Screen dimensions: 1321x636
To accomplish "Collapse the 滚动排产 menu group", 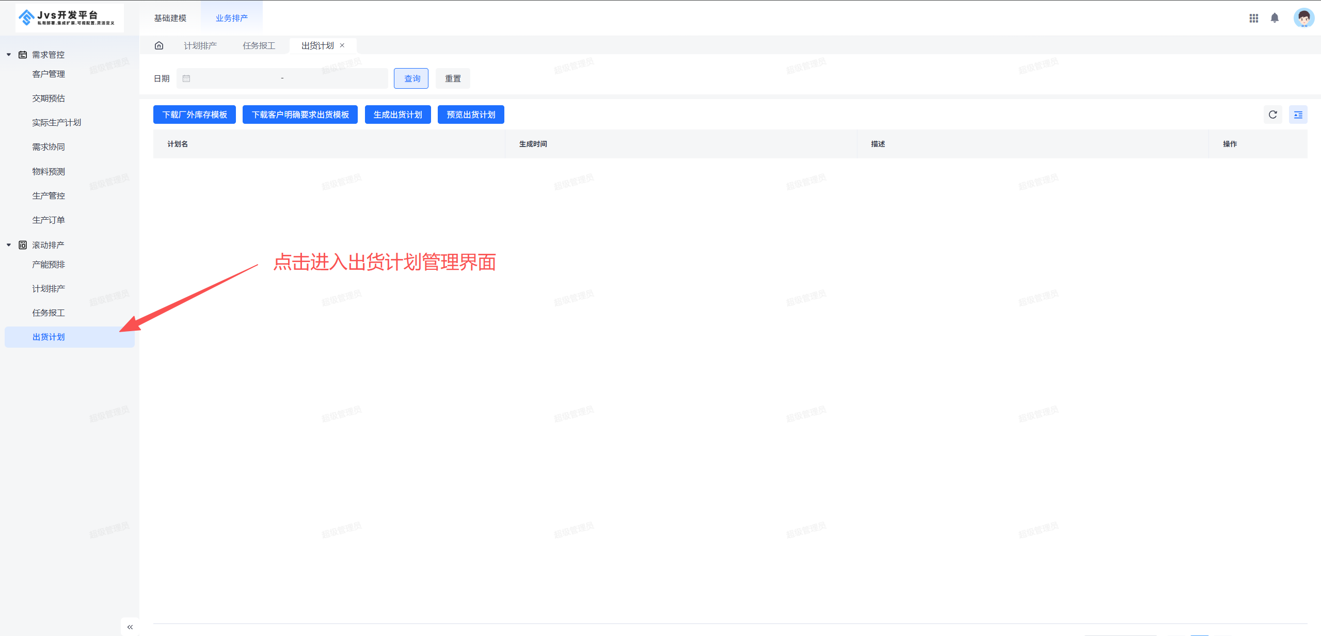I will [9, 245].
